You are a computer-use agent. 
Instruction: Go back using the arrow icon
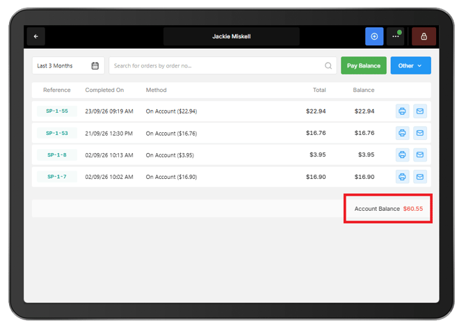[x=36, y=36]
